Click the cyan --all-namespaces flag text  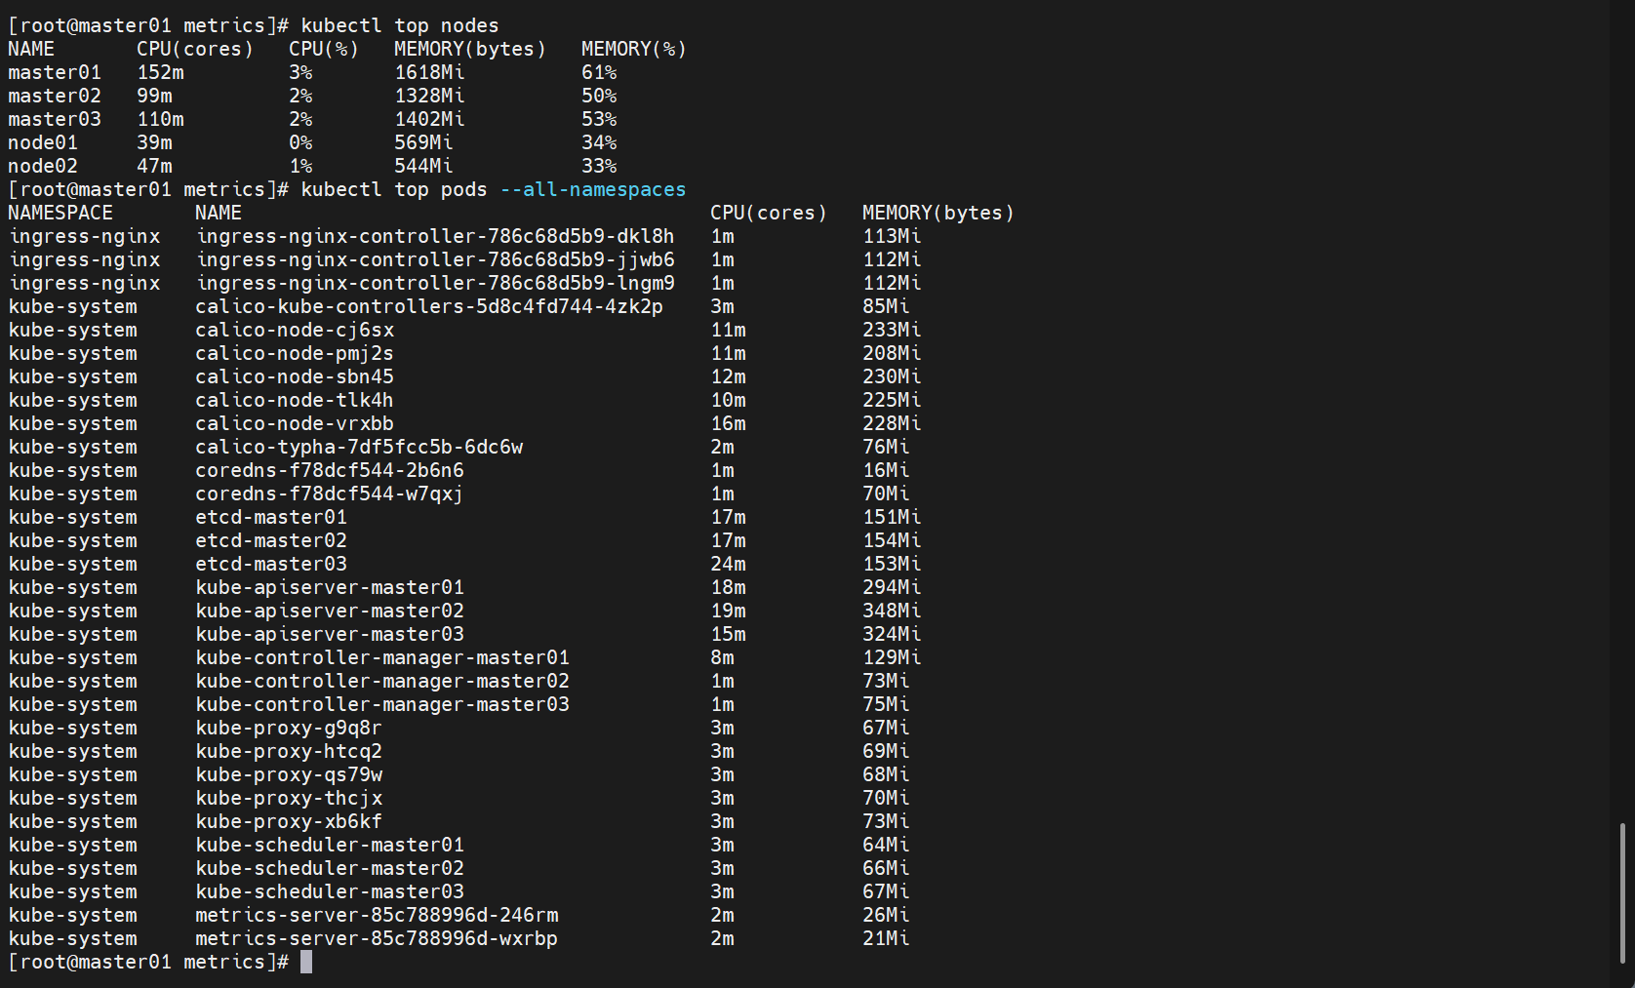click(x=593, y=189)
